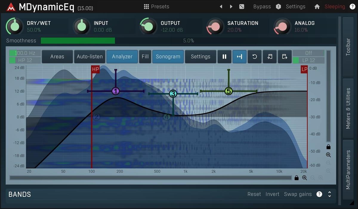Pause the analyzer display
Screen dimensions: 358x209
(224, 57)
